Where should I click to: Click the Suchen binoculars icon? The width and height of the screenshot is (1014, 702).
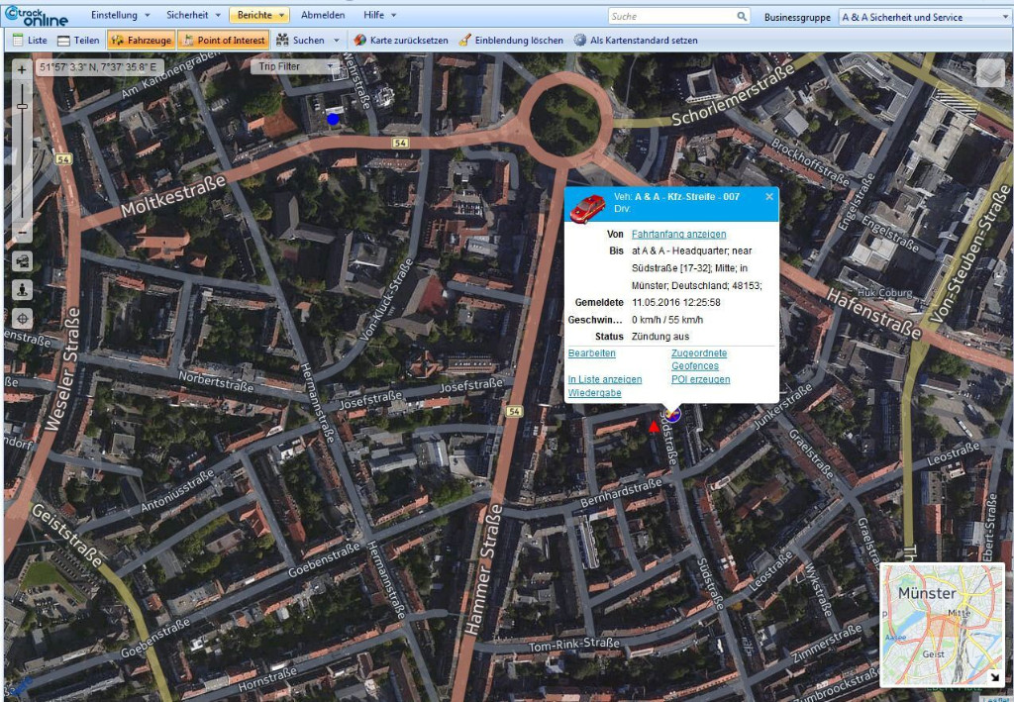click(282, 40)
